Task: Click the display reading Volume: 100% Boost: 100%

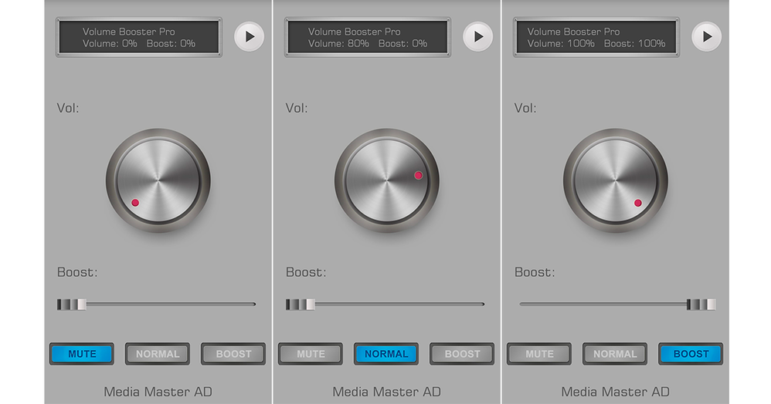Action: point(596,38)
